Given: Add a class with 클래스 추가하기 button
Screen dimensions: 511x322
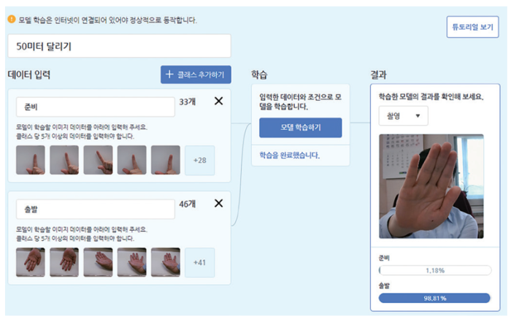Looking at the screenshot, I should [196, 74].
